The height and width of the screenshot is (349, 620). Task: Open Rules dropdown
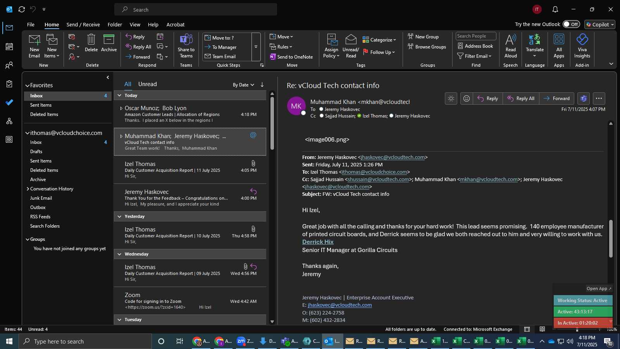[x=281, y=47]
